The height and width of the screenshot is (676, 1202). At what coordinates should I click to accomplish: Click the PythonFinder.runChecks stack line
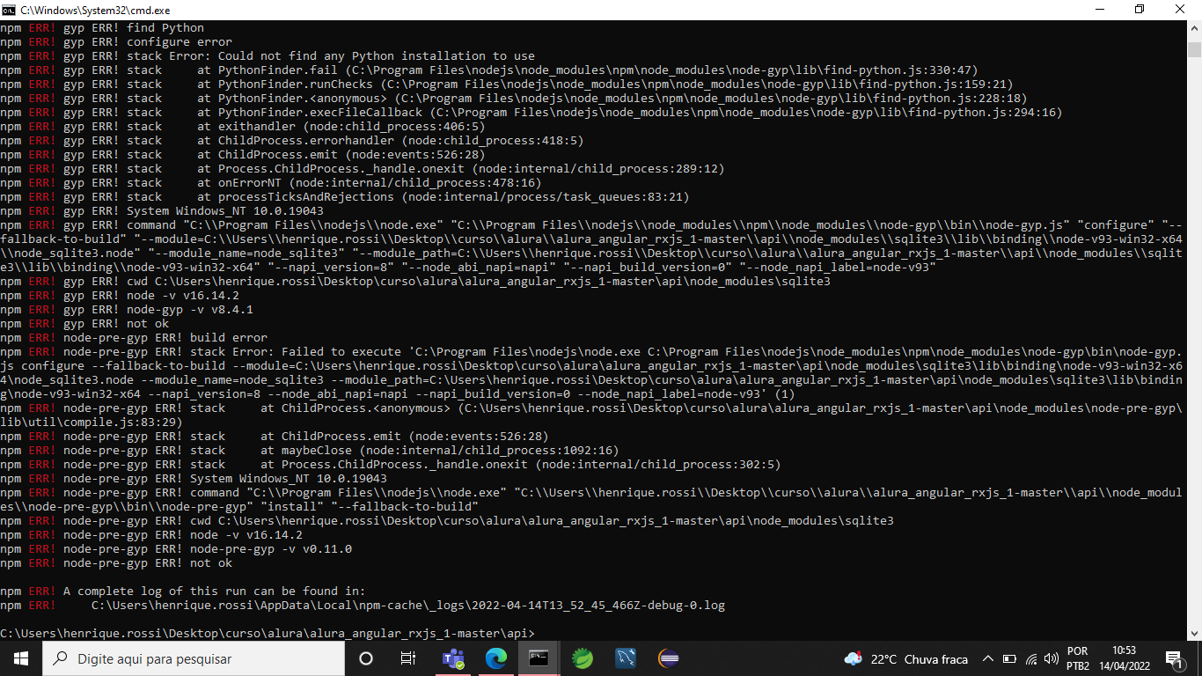[507, 84]
